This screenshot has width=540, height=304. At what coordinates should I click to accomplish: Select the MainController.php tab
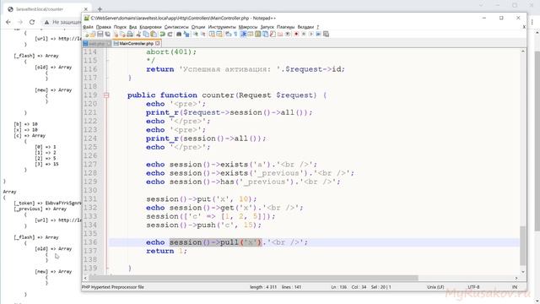click(x=136, y=43)
